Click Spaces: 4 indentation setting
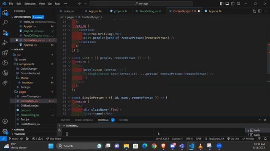 pyautogui.click(x=177, y=139)
